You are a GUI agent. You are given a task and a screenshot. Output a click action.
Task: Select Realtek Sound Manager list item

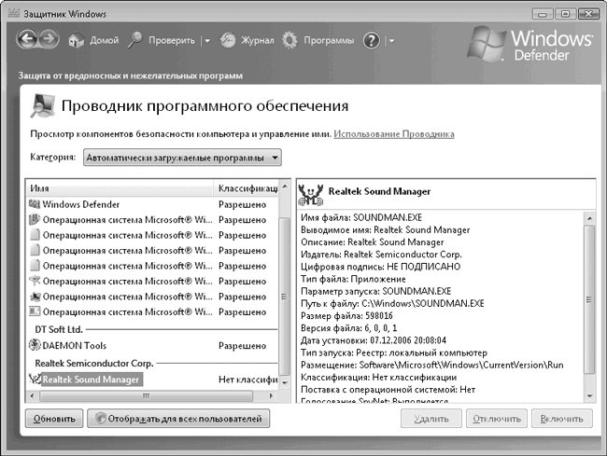tap(92, 380)
